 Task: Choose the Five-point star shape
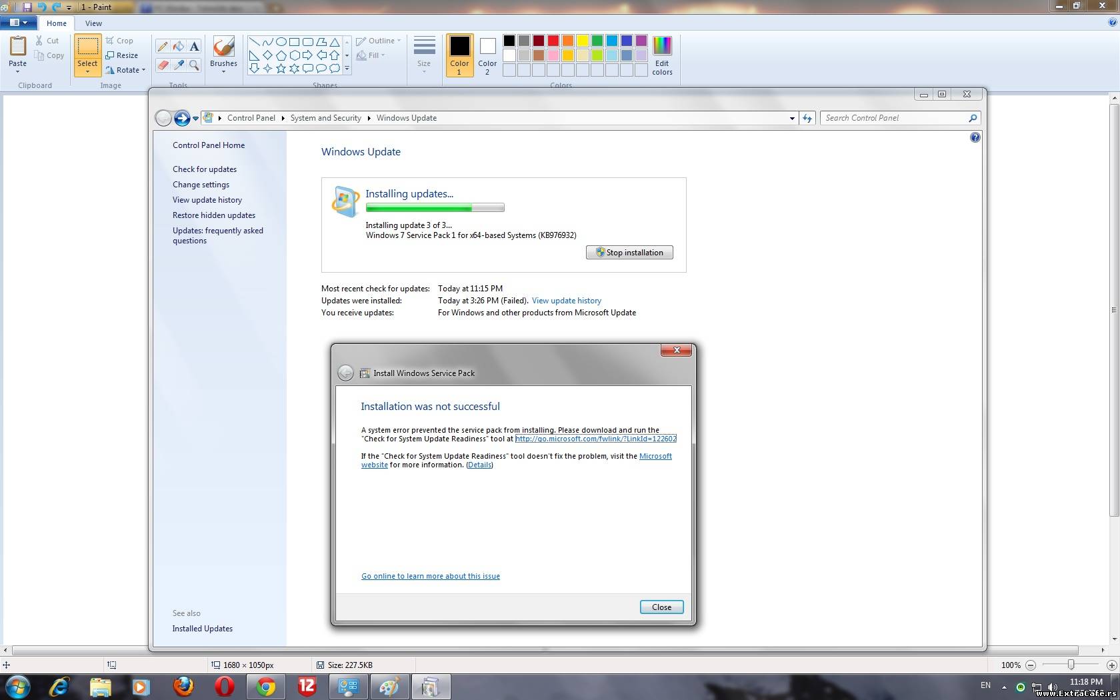(281, 68)
